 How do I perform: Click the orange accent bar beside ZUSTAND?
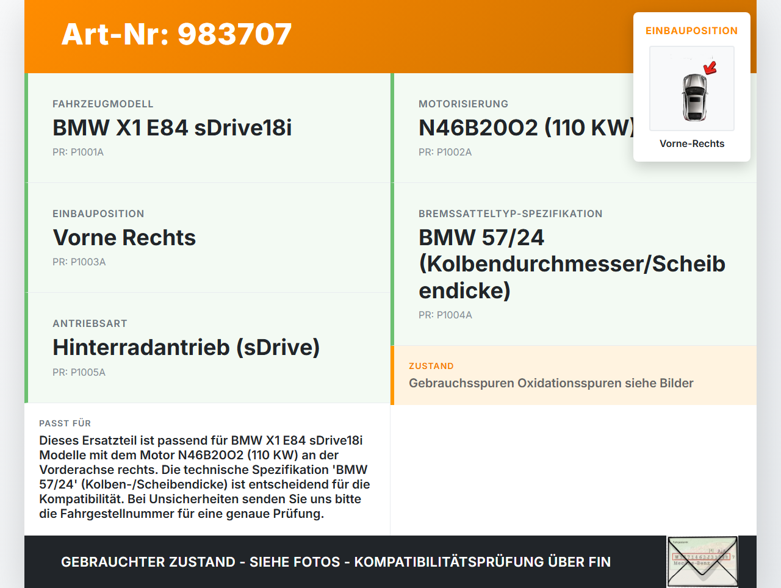pyautogui.click(x=392, y=375)
